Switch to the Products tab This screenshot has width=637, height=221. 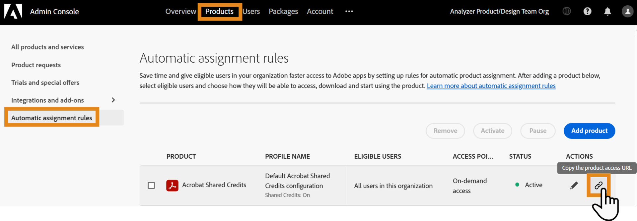coord(219,11)
